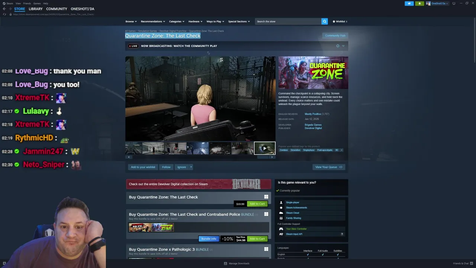Open the Help menu
Viewport: 476px width, 268px height.
click(x=45, y=3)
